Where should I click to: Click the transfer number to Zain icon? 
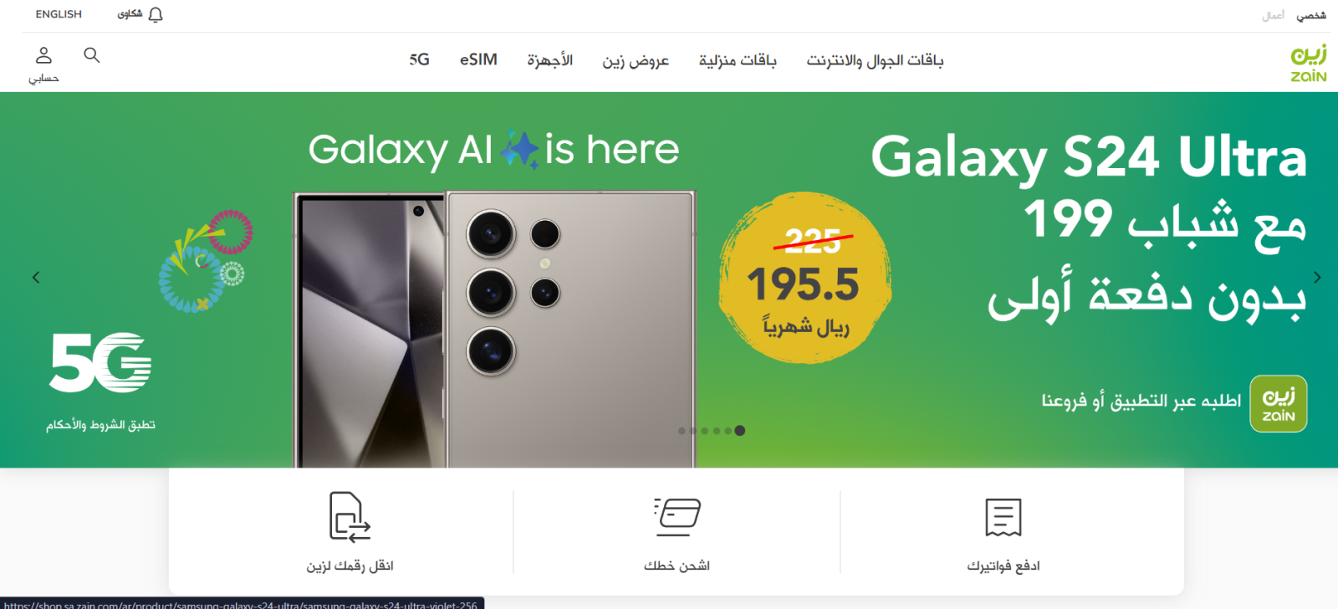[x=350, y=517]
